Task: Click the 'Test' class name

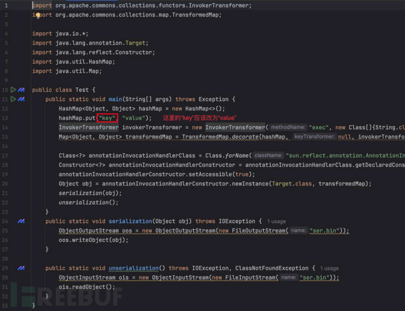Action: pos(82,90)
